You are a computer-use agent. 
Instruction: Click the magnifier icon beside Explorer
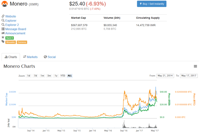tap(3, 20)
